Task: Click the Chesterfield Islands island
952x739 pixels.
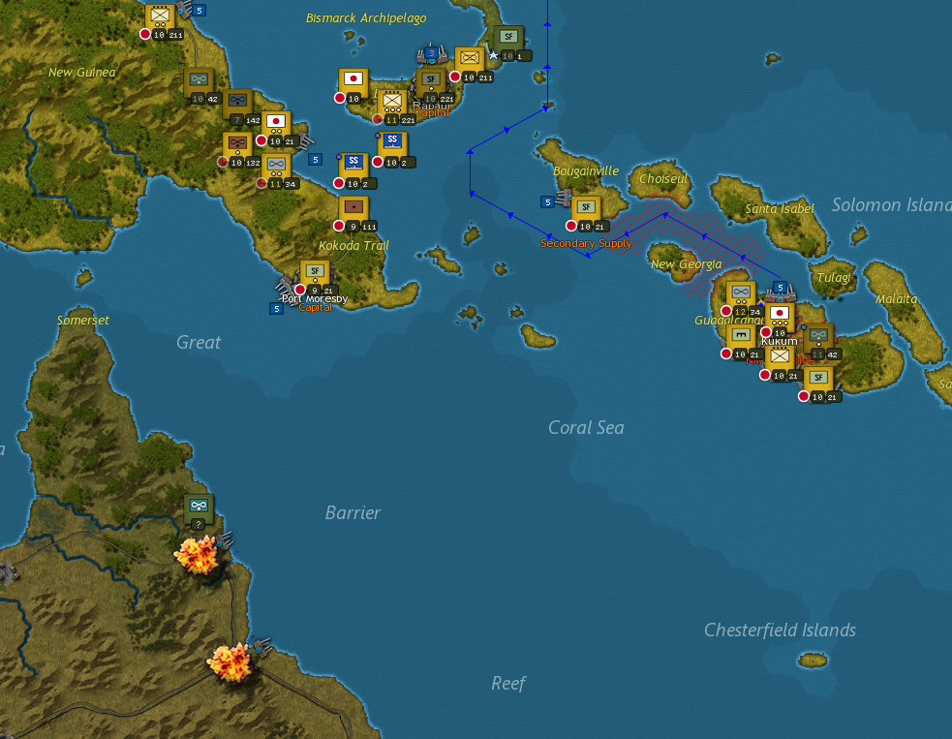Action: (813, 660)
